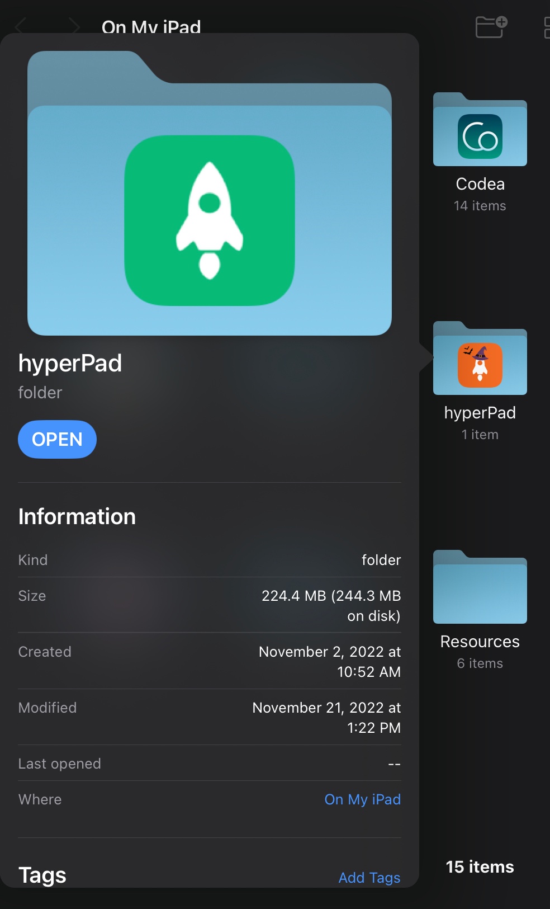This screenshot has width=550, height=909.
Task: Click the modified date 'November 21, 2022'
Action: click(x=318, y=708)
